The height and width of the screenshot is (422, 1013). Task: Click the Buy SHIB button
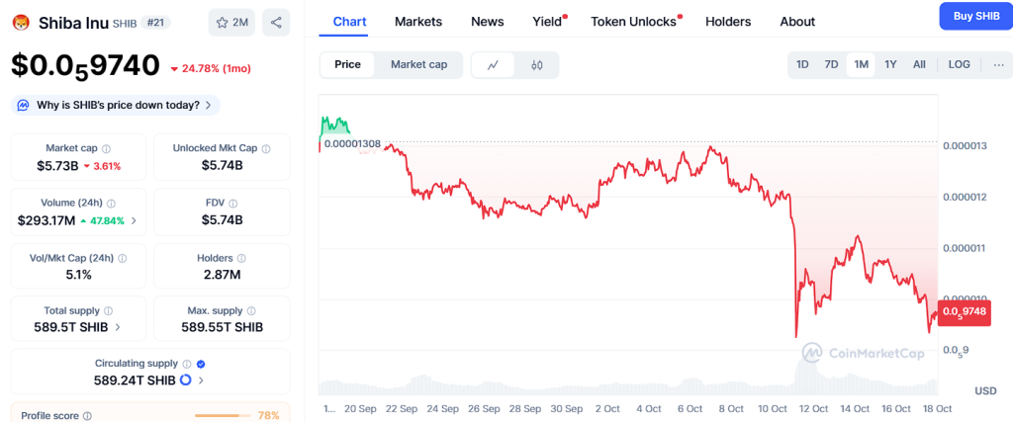pyautogui.click(x=974, y=17)
